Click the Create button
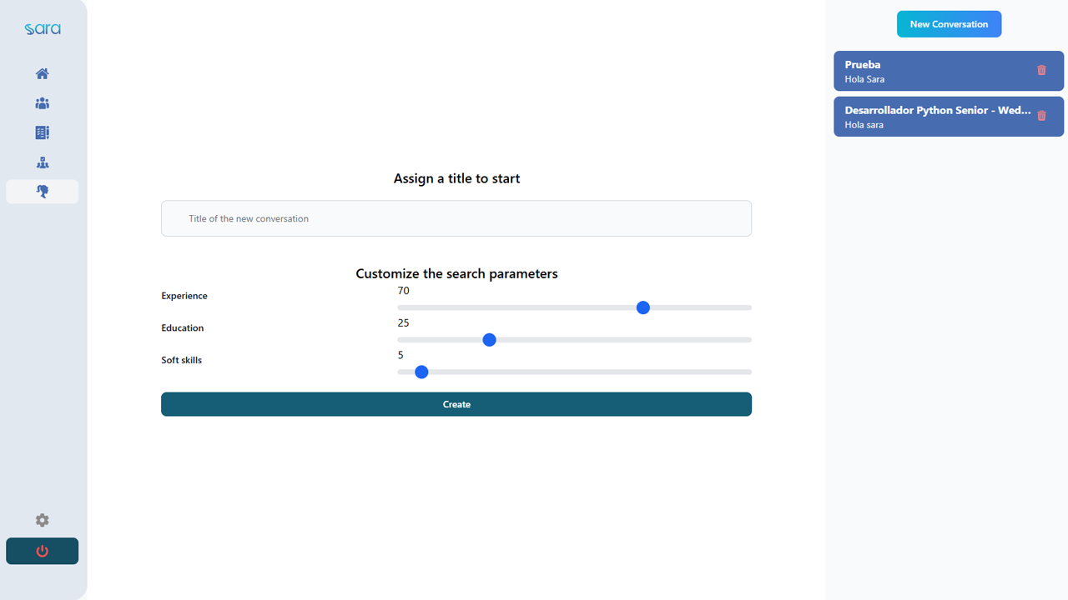Viewport: 1068px width, 600px height. (456, 404)
